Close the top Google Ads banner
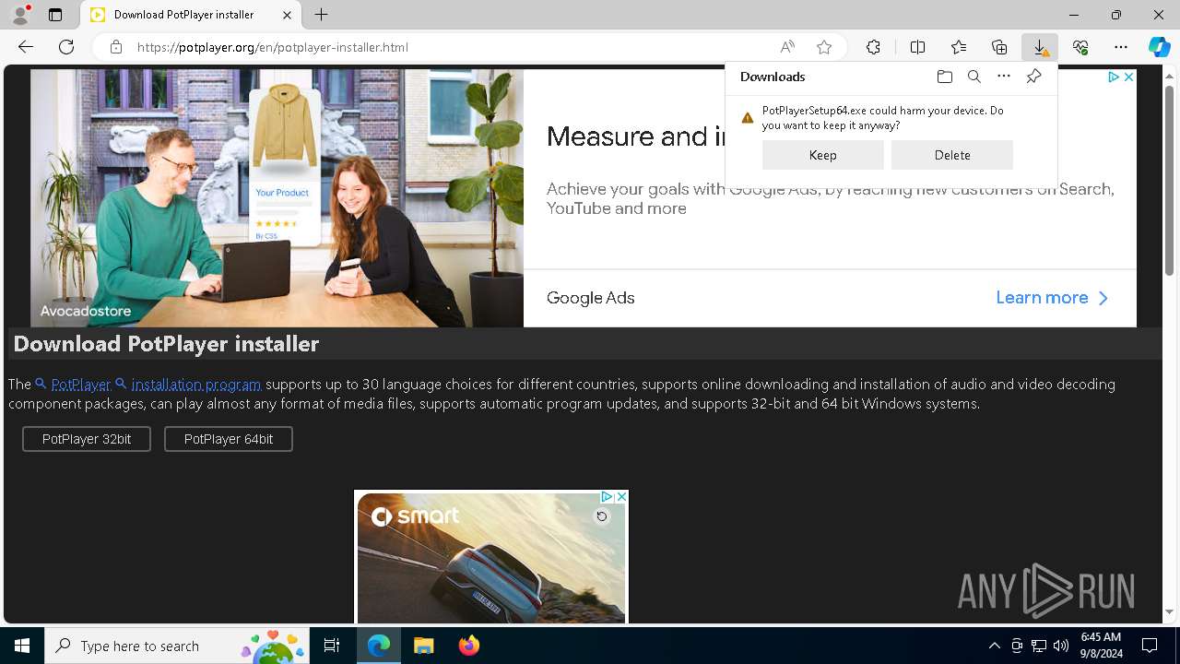The width and height of the screenshot is (1180, 664). 1128,77
